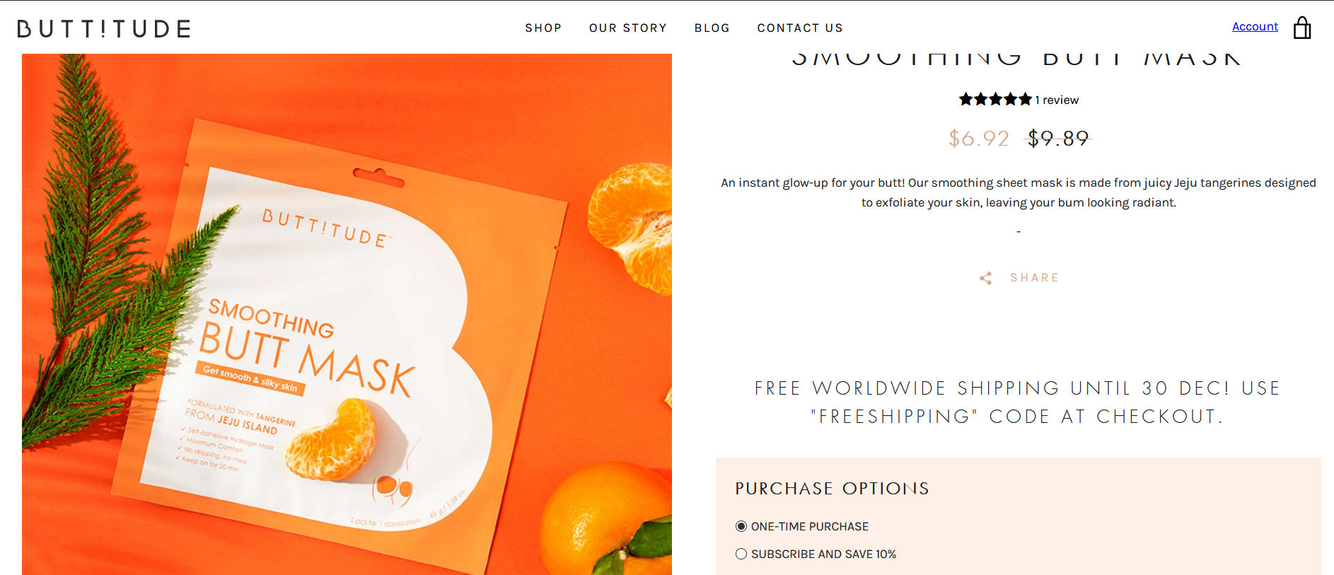
Task: Click the share icon next to SHARE
Action: pyautogui.click(x=986, y=278)
